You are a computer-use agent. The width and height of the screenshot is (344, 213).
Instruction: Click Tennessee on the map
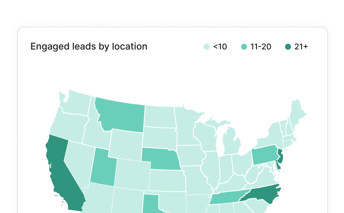pyautogui.click(x=227, y=198)
